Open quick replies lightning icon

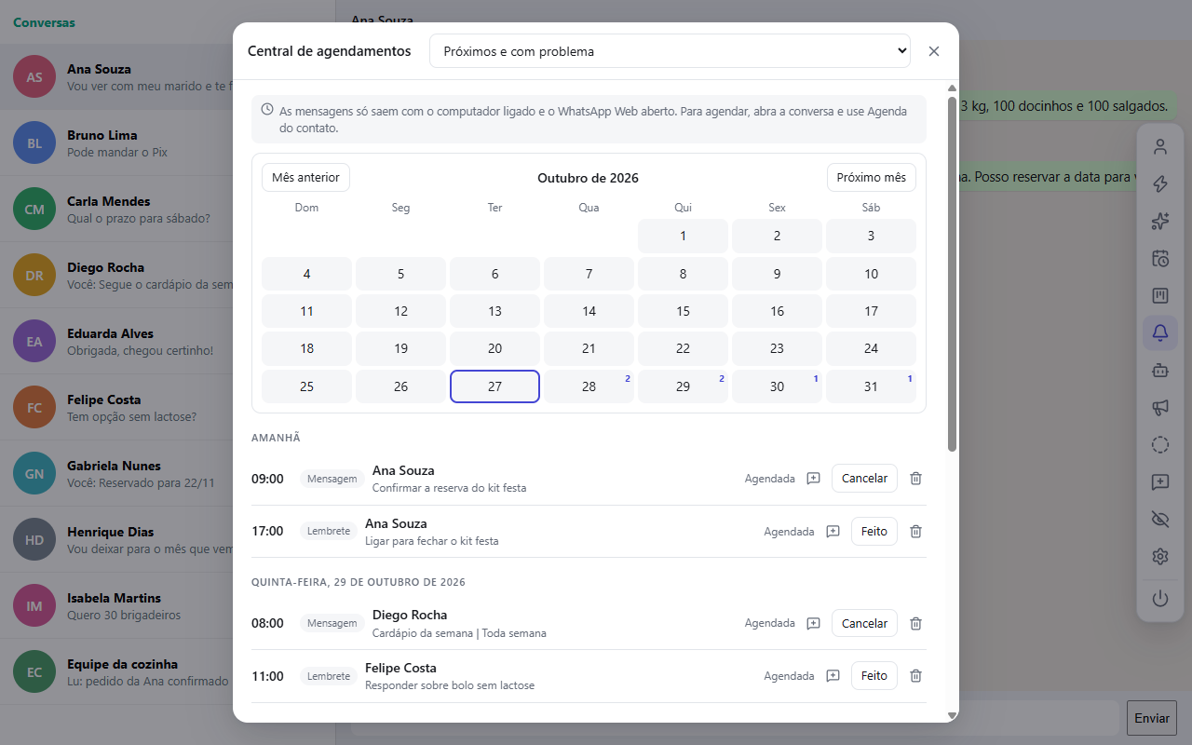[x=1159, y=183]
